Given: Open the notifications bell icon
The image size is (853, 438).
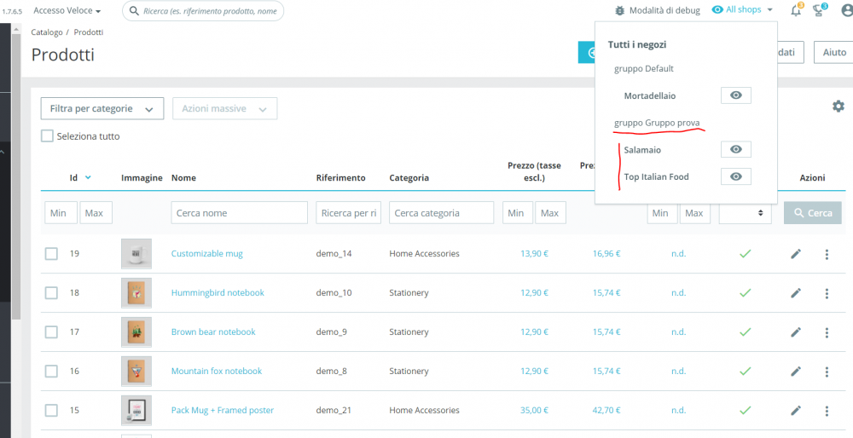Looking at the screenshot, I should (x=796, y=10).
